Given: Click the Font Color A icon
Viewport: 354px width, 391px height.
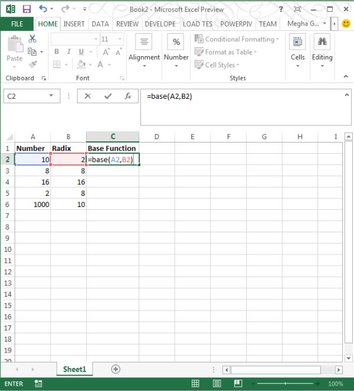Looking at the screenshot, I should tap(100, 64).
